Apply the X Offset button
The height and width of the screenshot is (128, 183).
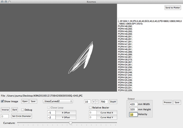pyautogui.click(x=66, y=112)
